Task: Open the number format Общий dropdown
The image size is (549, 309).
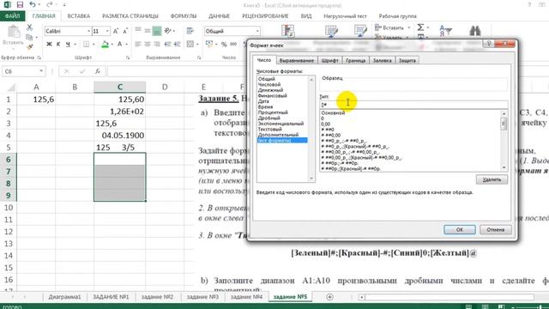Action: pos(257,31)
